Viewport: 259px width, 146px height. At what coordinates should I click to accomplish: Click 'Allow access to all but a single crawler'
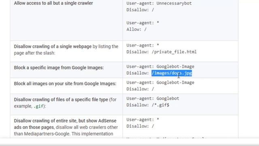(x=53, y=3)
